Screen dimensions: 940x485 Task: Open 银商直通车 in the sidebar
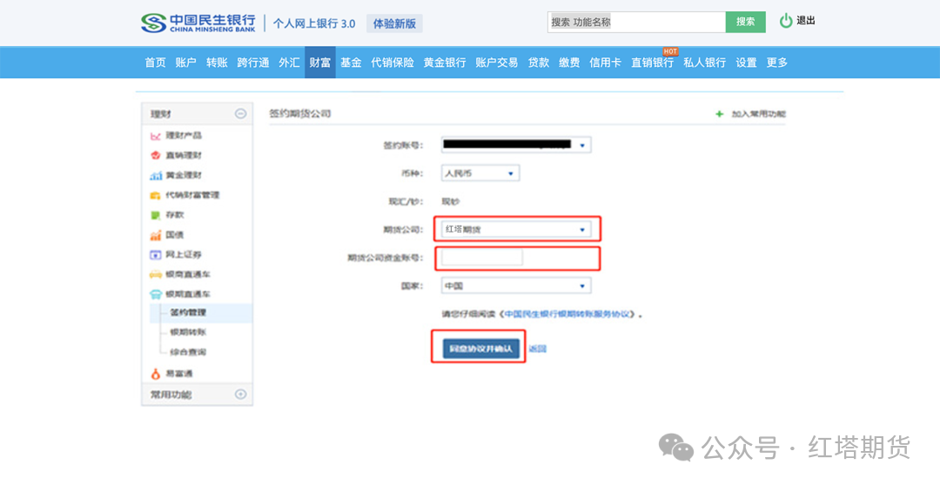click(188, 274)
